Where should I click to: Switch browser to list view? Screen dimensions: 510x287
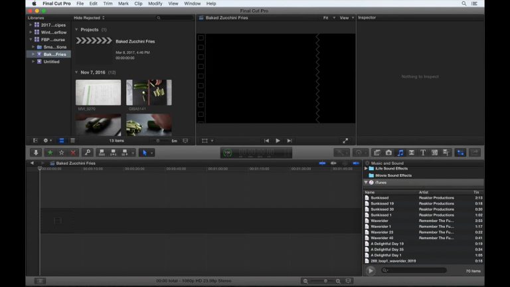[x=72, y=141]
